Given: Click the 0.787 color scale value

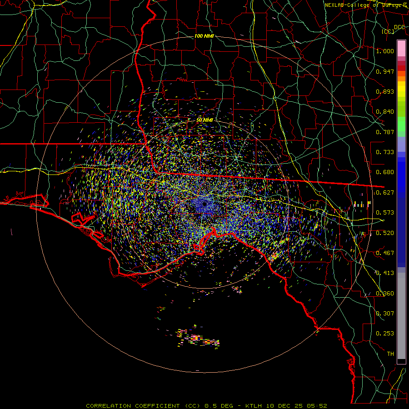Looking at the screenshot, I should pos(385,132).
